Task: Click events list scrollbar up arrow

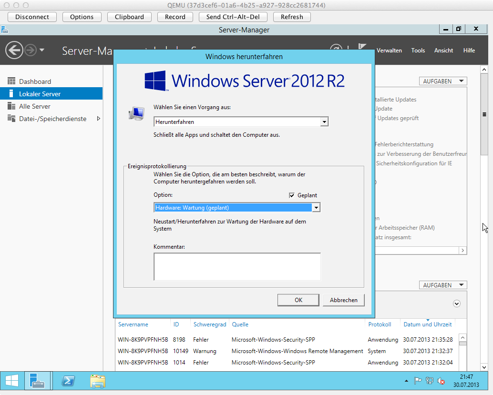Action: point(462,338)
